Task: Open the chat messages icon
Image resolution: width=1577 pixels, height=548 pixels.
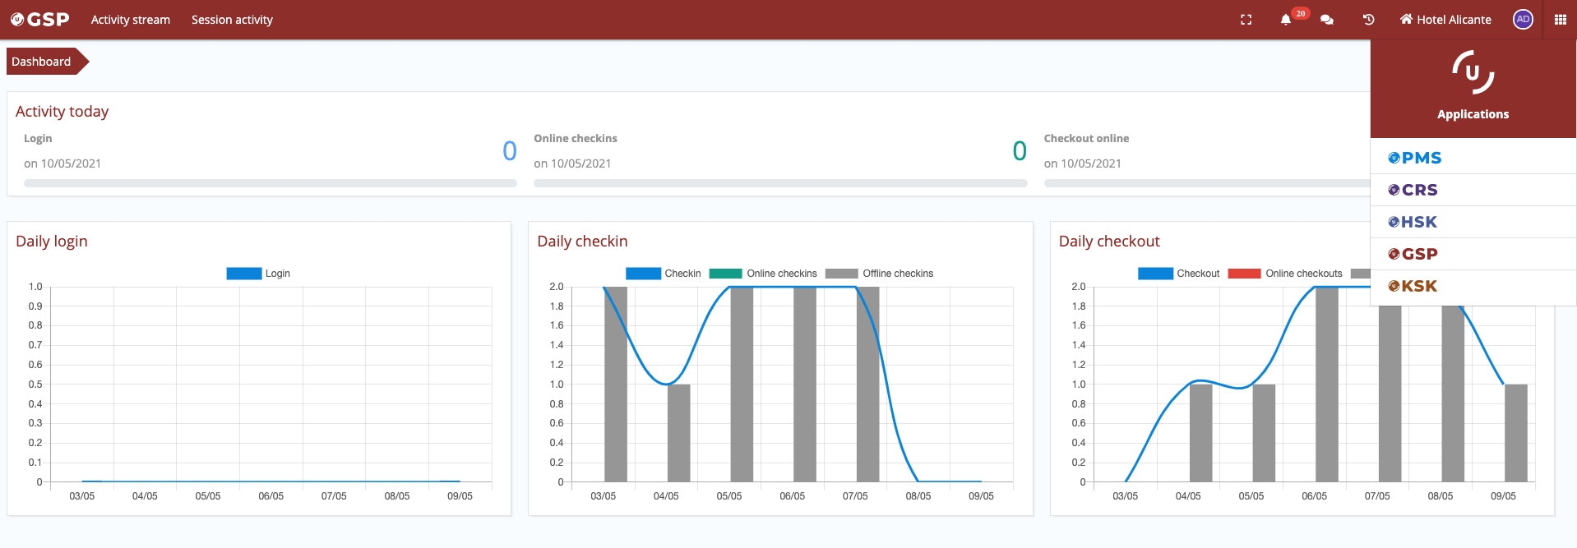Action: point(1326,20)
